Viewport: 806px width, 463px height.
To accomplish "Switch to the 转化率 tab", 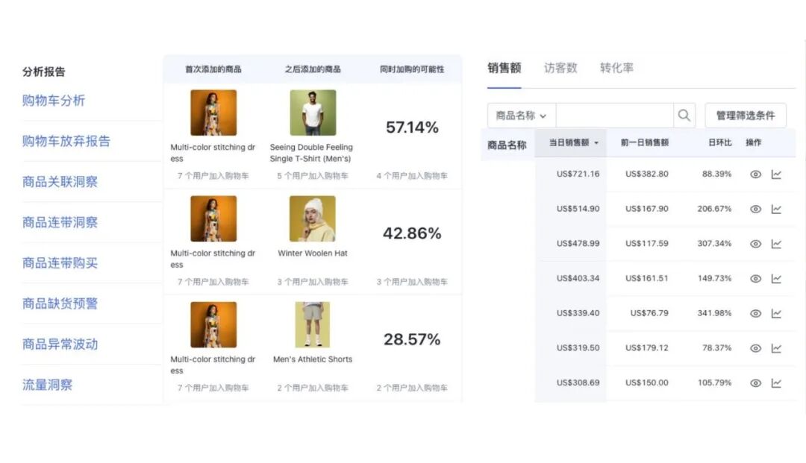I will [616, 68].
